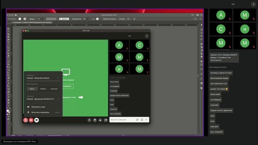
Task: Click the red camera-off button in MTS Link
Action: [31, 120]
